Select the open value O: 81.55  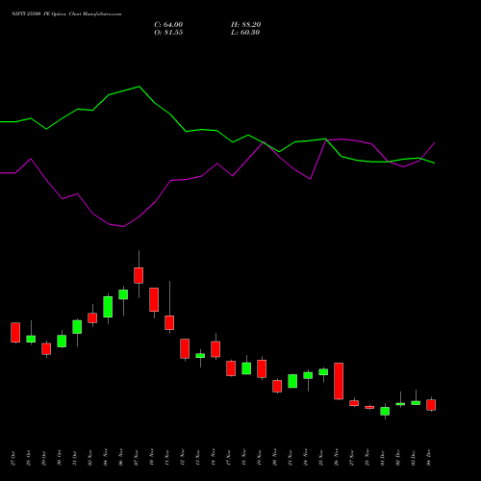[x=168, y=33]
